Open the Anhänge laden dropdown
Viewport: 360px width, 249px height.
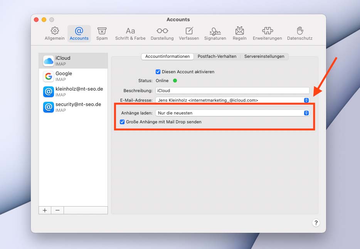point(232,113)
